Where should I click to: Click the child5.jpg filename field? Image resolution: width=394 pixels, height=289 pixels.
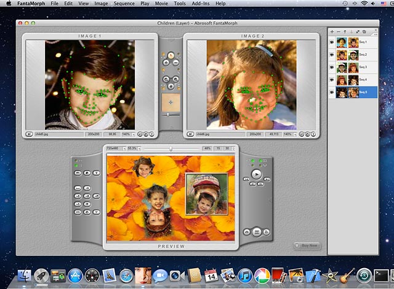click(x=59, y=134)
